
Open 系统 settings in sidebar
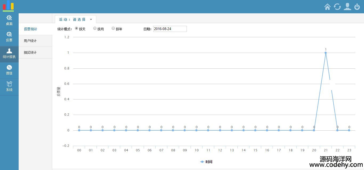click(9, 86)
